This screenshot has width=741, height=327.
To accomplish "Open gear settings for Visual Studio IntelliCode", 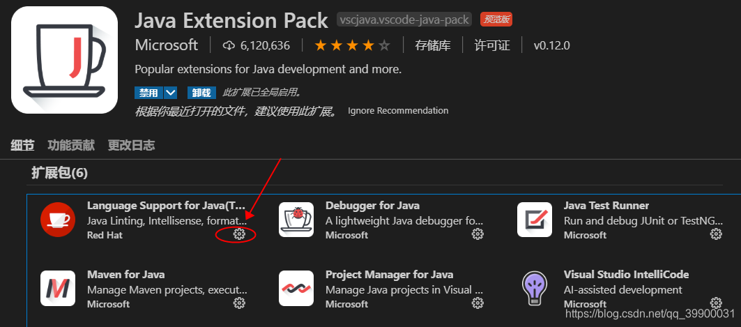I will [x=717, y=303].
